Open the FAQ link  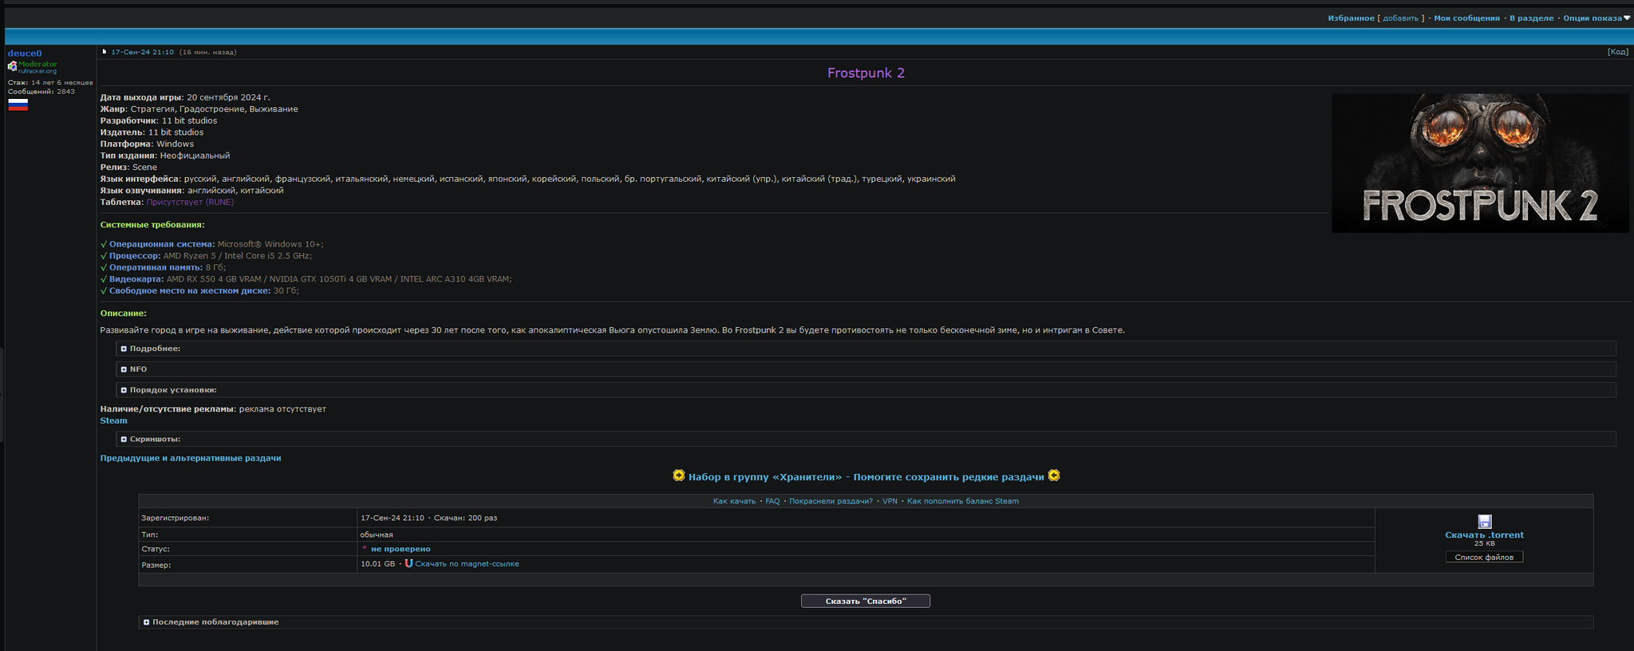(772, 501)
